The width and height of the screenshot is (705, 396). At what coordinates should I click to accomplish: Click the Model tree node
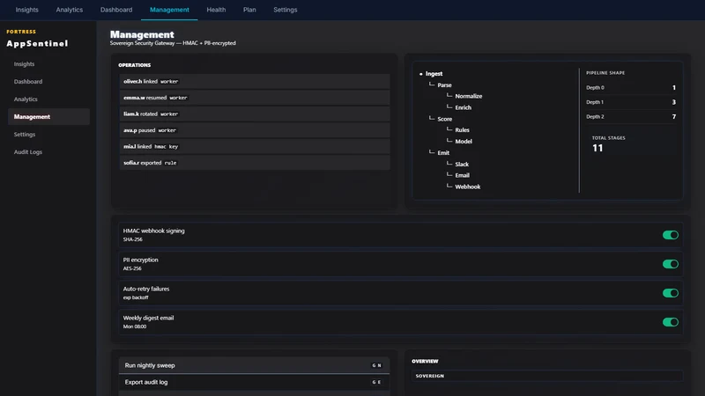[x=464, y=142]
